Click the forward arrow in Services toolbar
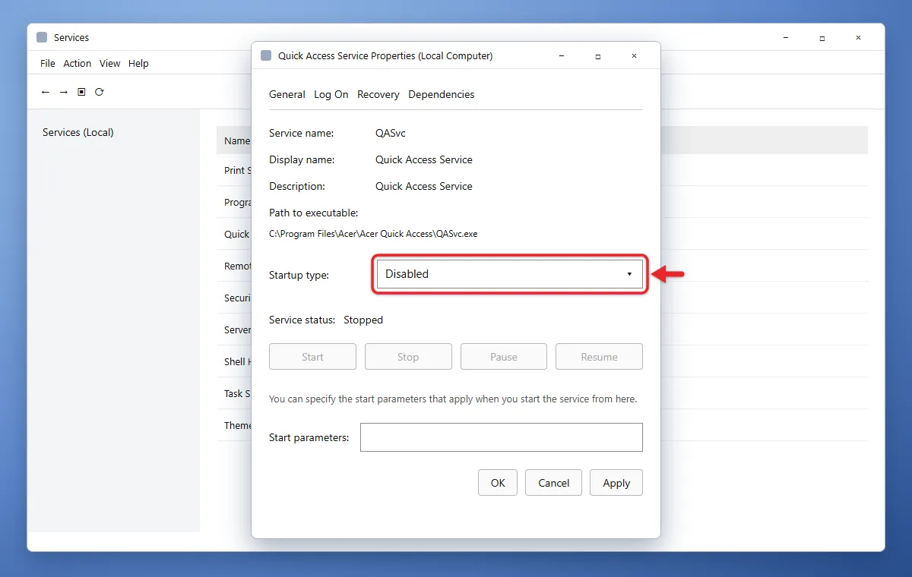912x577 pixels. (x=64, y=92)
